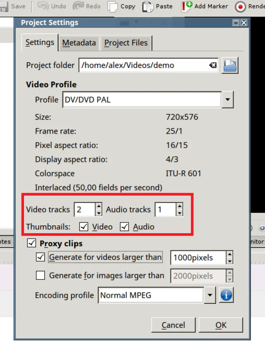Click the 720x576 size value
The height and width of the screenshot is (354, 265).
[182, 117]
